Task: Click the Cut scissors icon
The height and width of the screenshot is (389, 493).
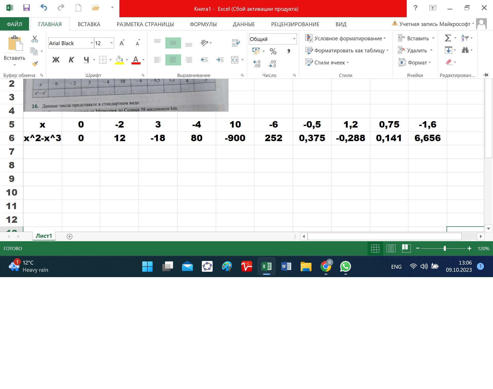Action: click(x=35, y=39)
